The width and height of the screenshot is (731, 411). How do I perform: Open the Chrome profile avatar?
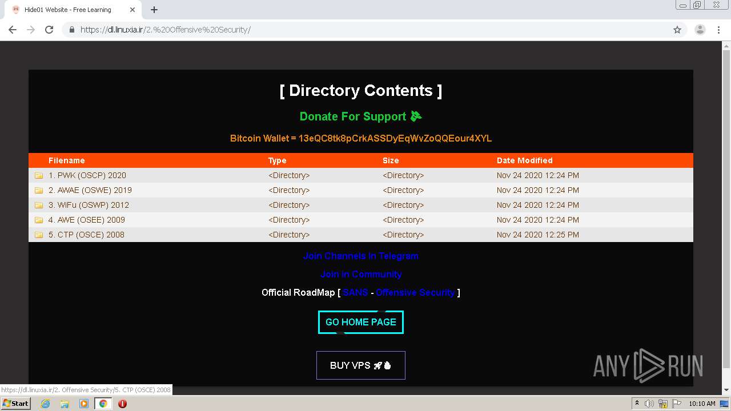pos(700,30)
